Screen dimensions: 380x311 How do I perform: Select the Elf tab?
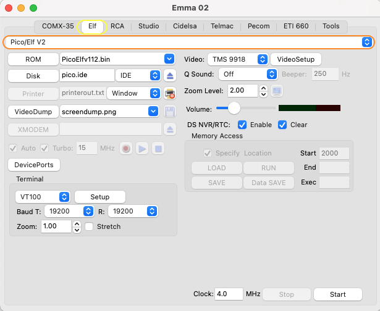point(92,26)
